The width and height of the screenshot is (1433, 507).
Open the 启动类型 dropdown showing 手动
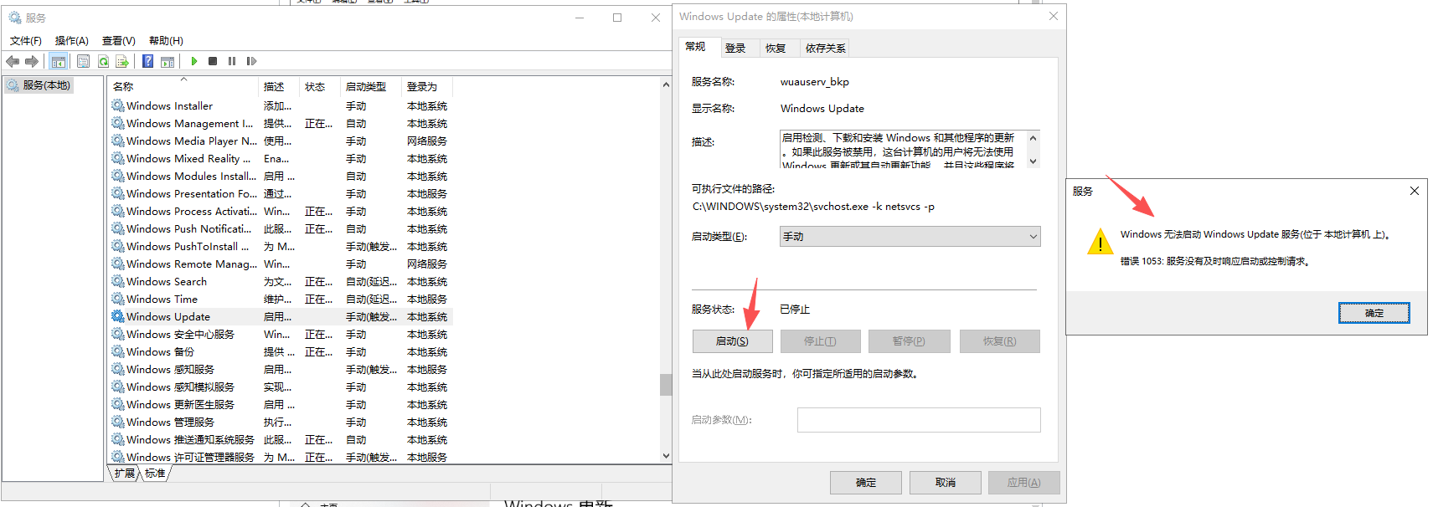point(910,237)
